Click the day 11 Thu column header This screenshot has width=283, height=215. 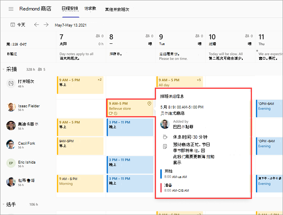click(x=269, y=39)
